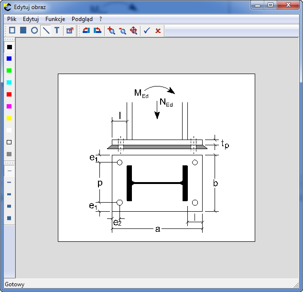The height and width of the screenshot is (292, 303).
Task: Select the text tool
Action: 57,30
